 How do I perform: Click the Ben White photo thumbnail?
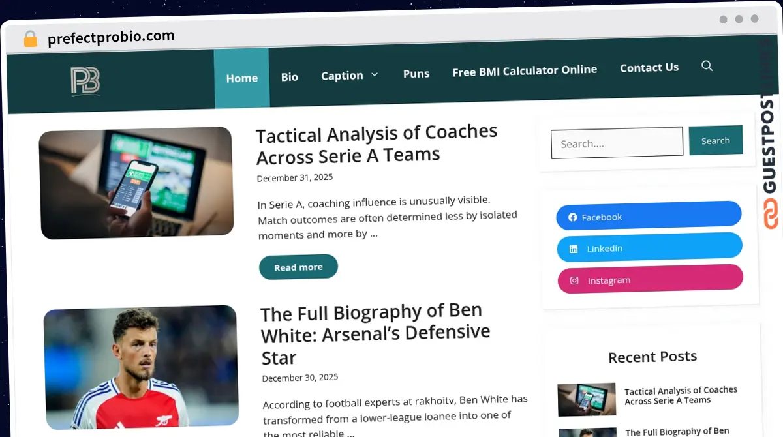(x=141, y=367)
